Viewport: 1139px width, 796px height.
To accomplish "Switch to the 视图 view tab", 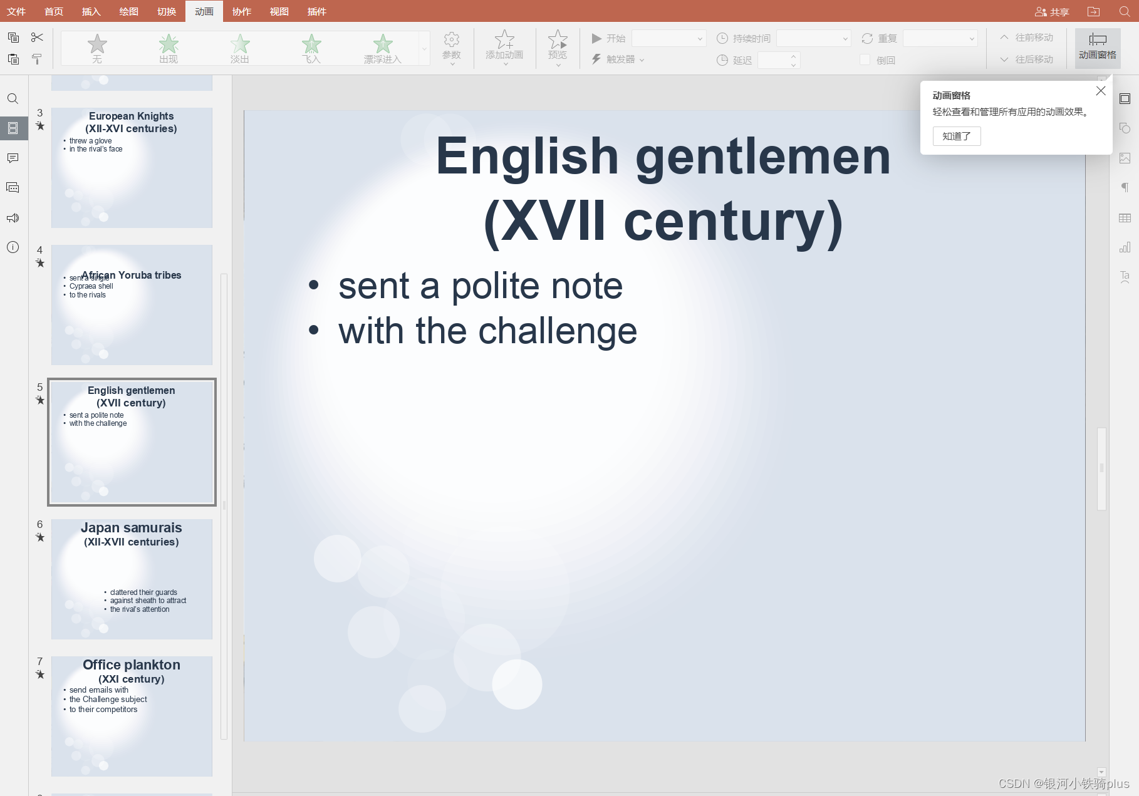I will click(x=279, y=12).
